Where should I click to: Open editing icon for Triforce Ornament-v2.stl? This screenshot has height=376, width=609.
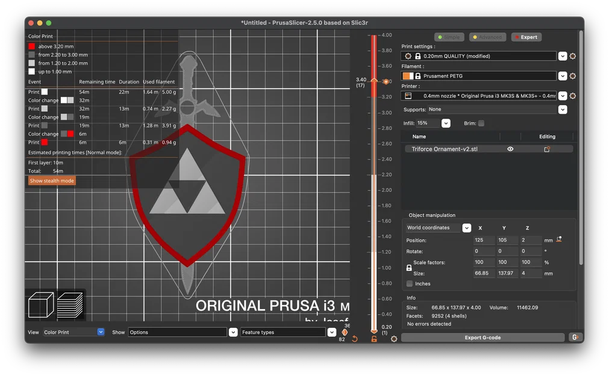[547, 149]
